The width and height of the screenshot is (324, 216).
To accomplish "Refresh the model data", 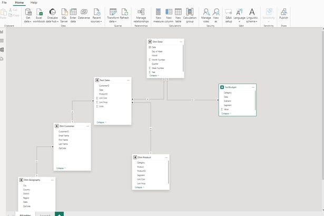I will (x=124, y=14).
